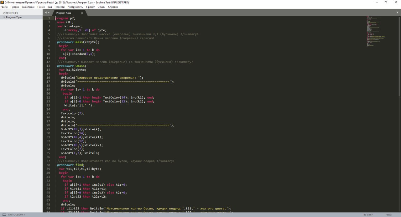Open the Файл menu

pos(4,7)
